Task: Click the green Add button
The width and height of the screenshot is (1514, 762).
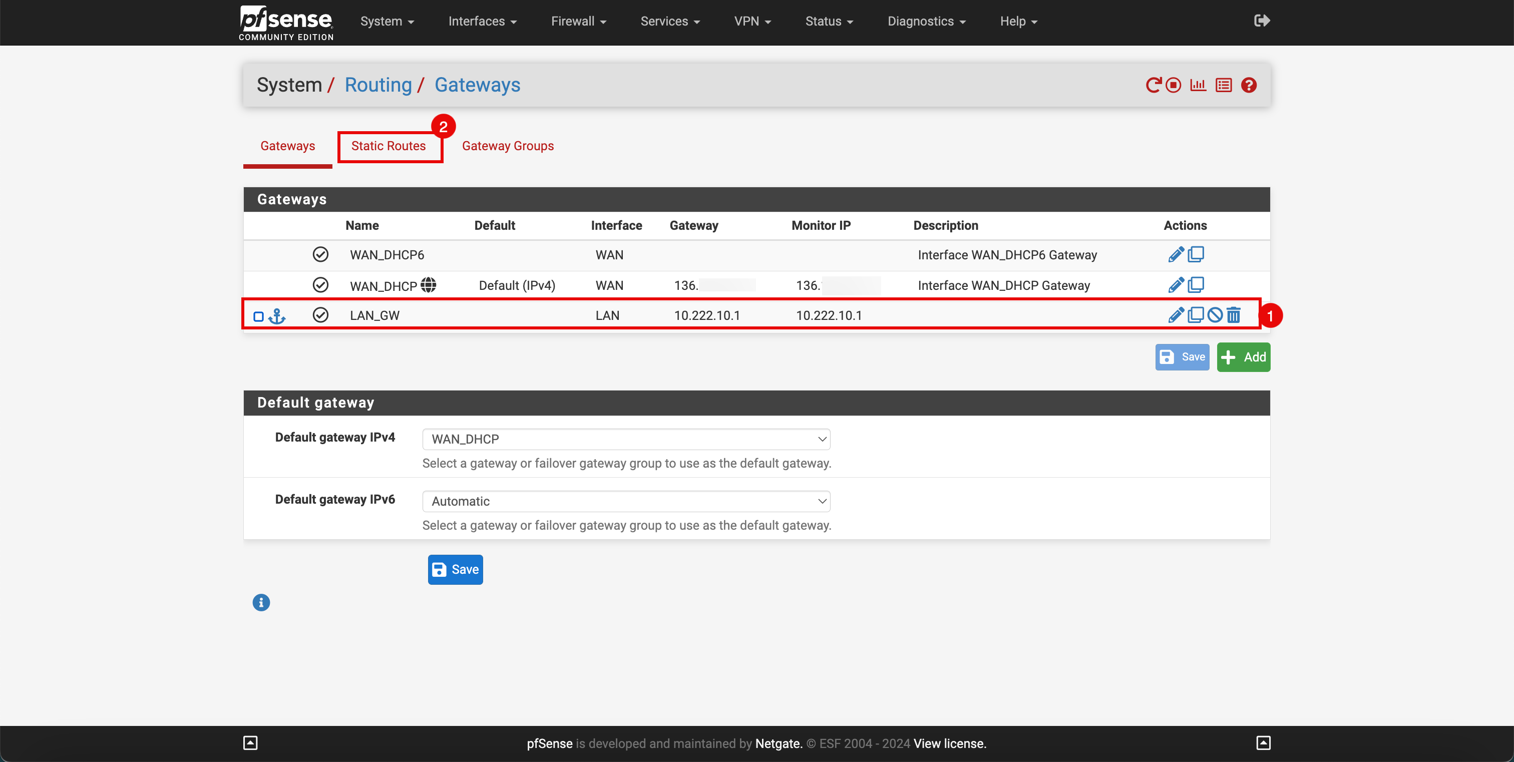Action: tap(1244, 356)
